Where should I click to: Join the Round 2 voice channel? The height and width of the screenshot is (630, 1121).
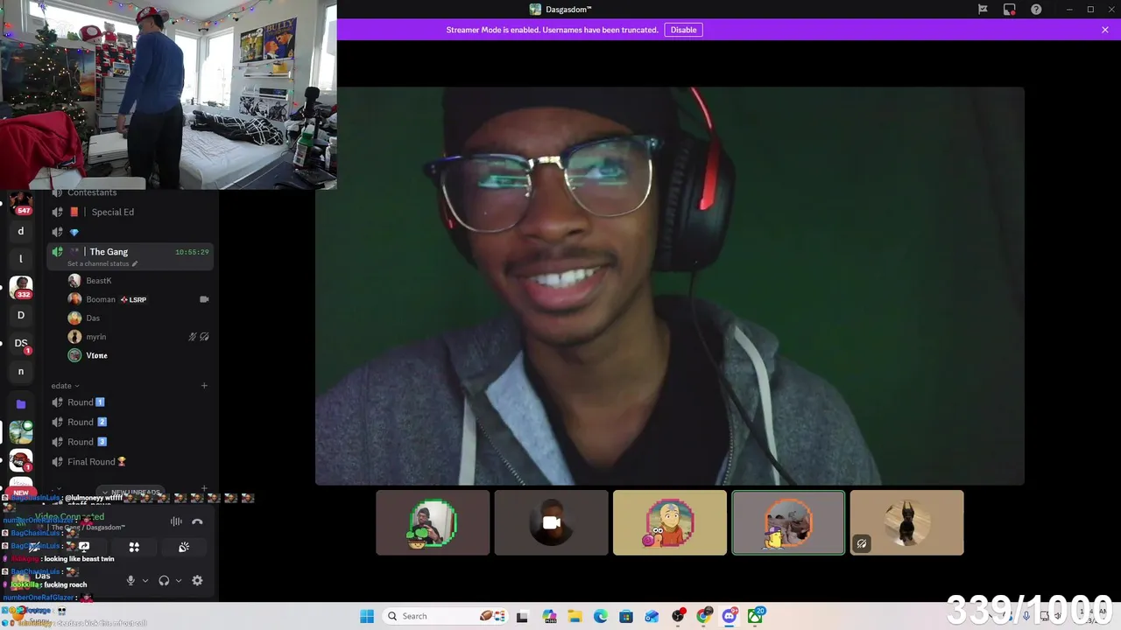(x=131, y=422)
